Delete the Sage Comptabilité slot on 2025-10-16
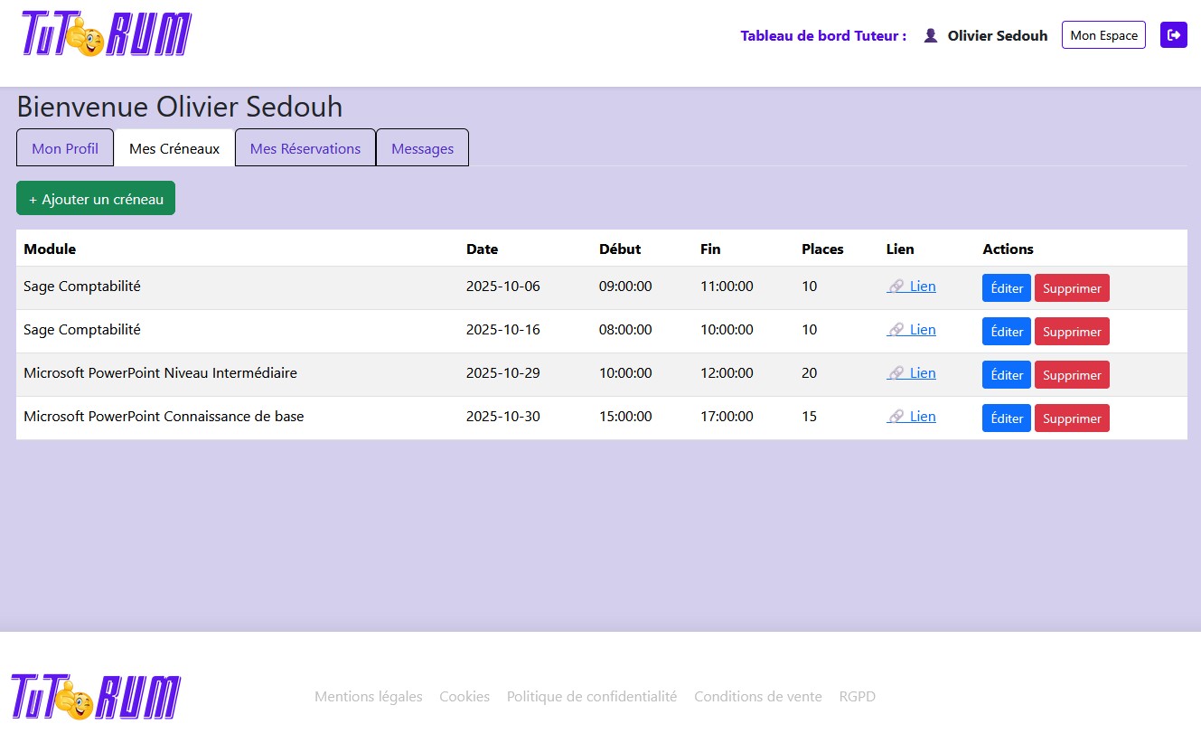Screen dimensions: 1201x752 pyautogui.click(x=1072, y=332)
